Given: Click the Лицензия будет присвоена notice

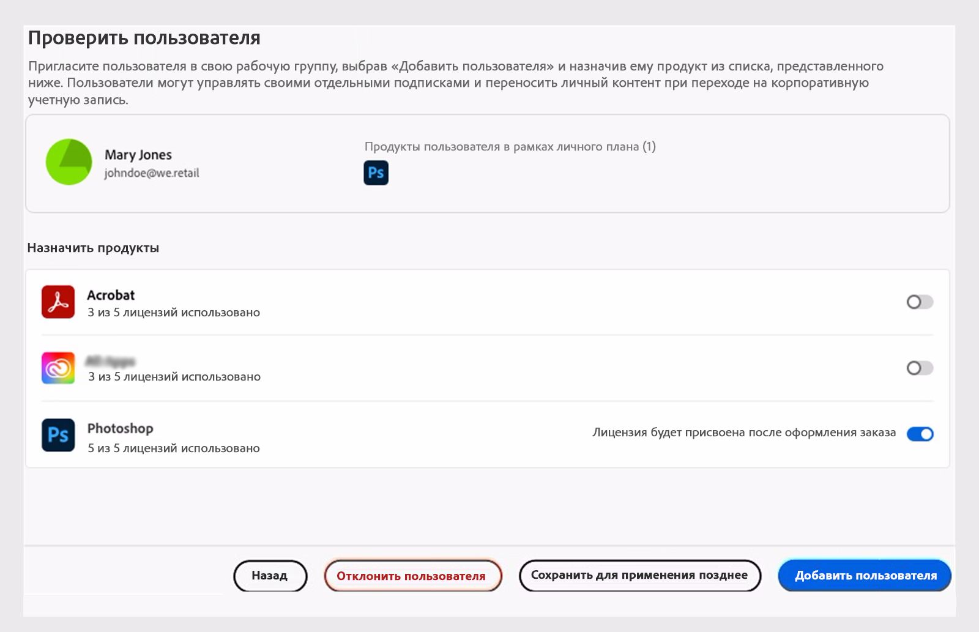Looking at the screenshot, I should pos(743,433).
